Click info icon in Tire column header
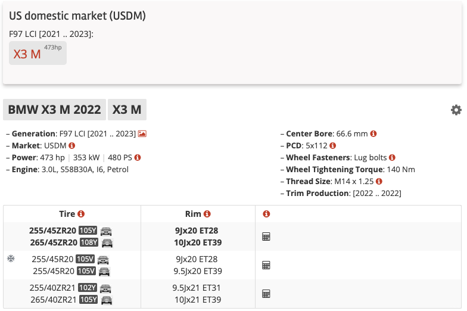The width and height of the screenshot is (467, 311). pos(81,214)
